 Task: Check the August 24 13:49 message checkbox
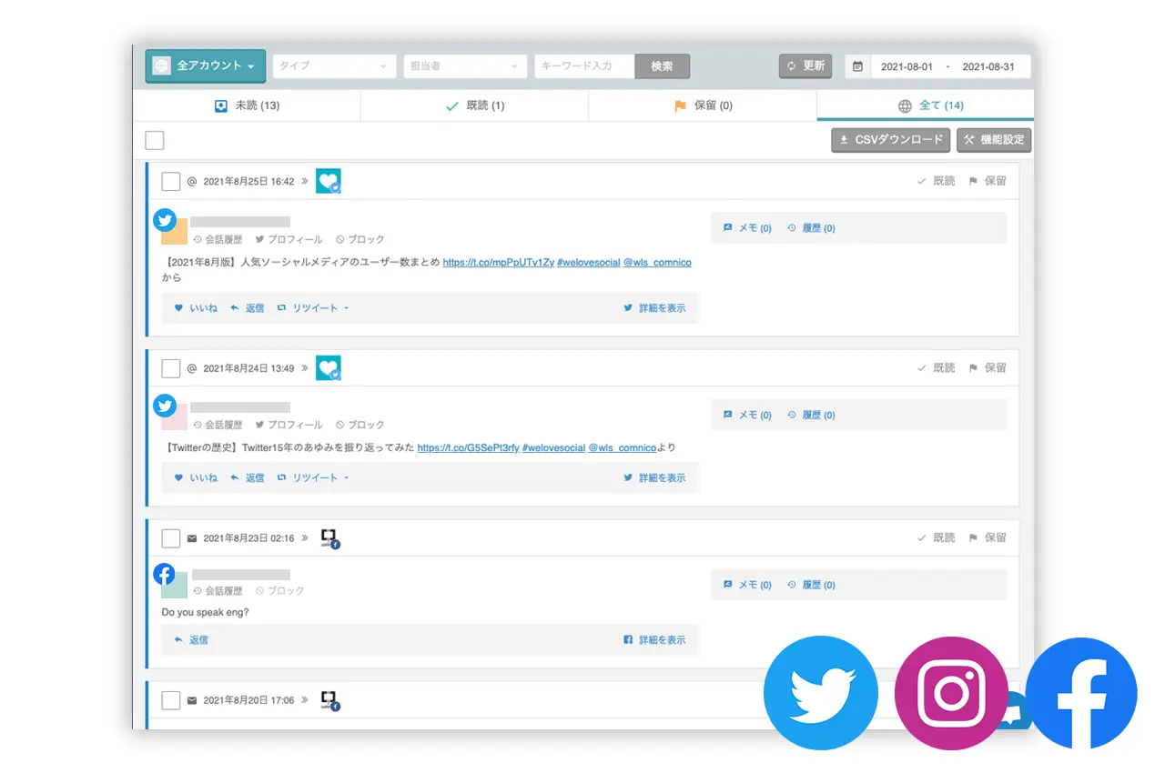(171, 368)
